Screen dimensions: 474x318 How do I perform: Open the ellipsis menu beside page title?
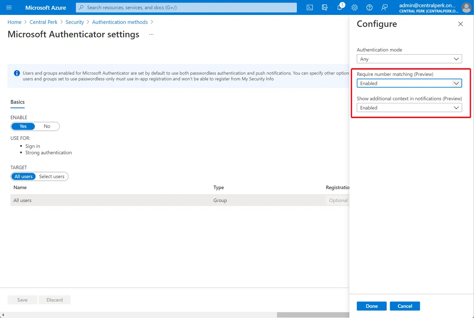(x=151, y=35)
